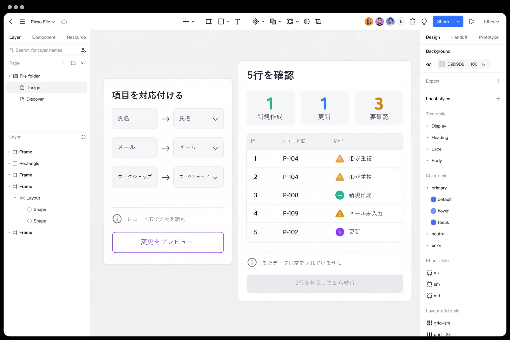
Task: Select the crop tool in the toolbar
Action: pyautogui.click(x=318, y=22)
